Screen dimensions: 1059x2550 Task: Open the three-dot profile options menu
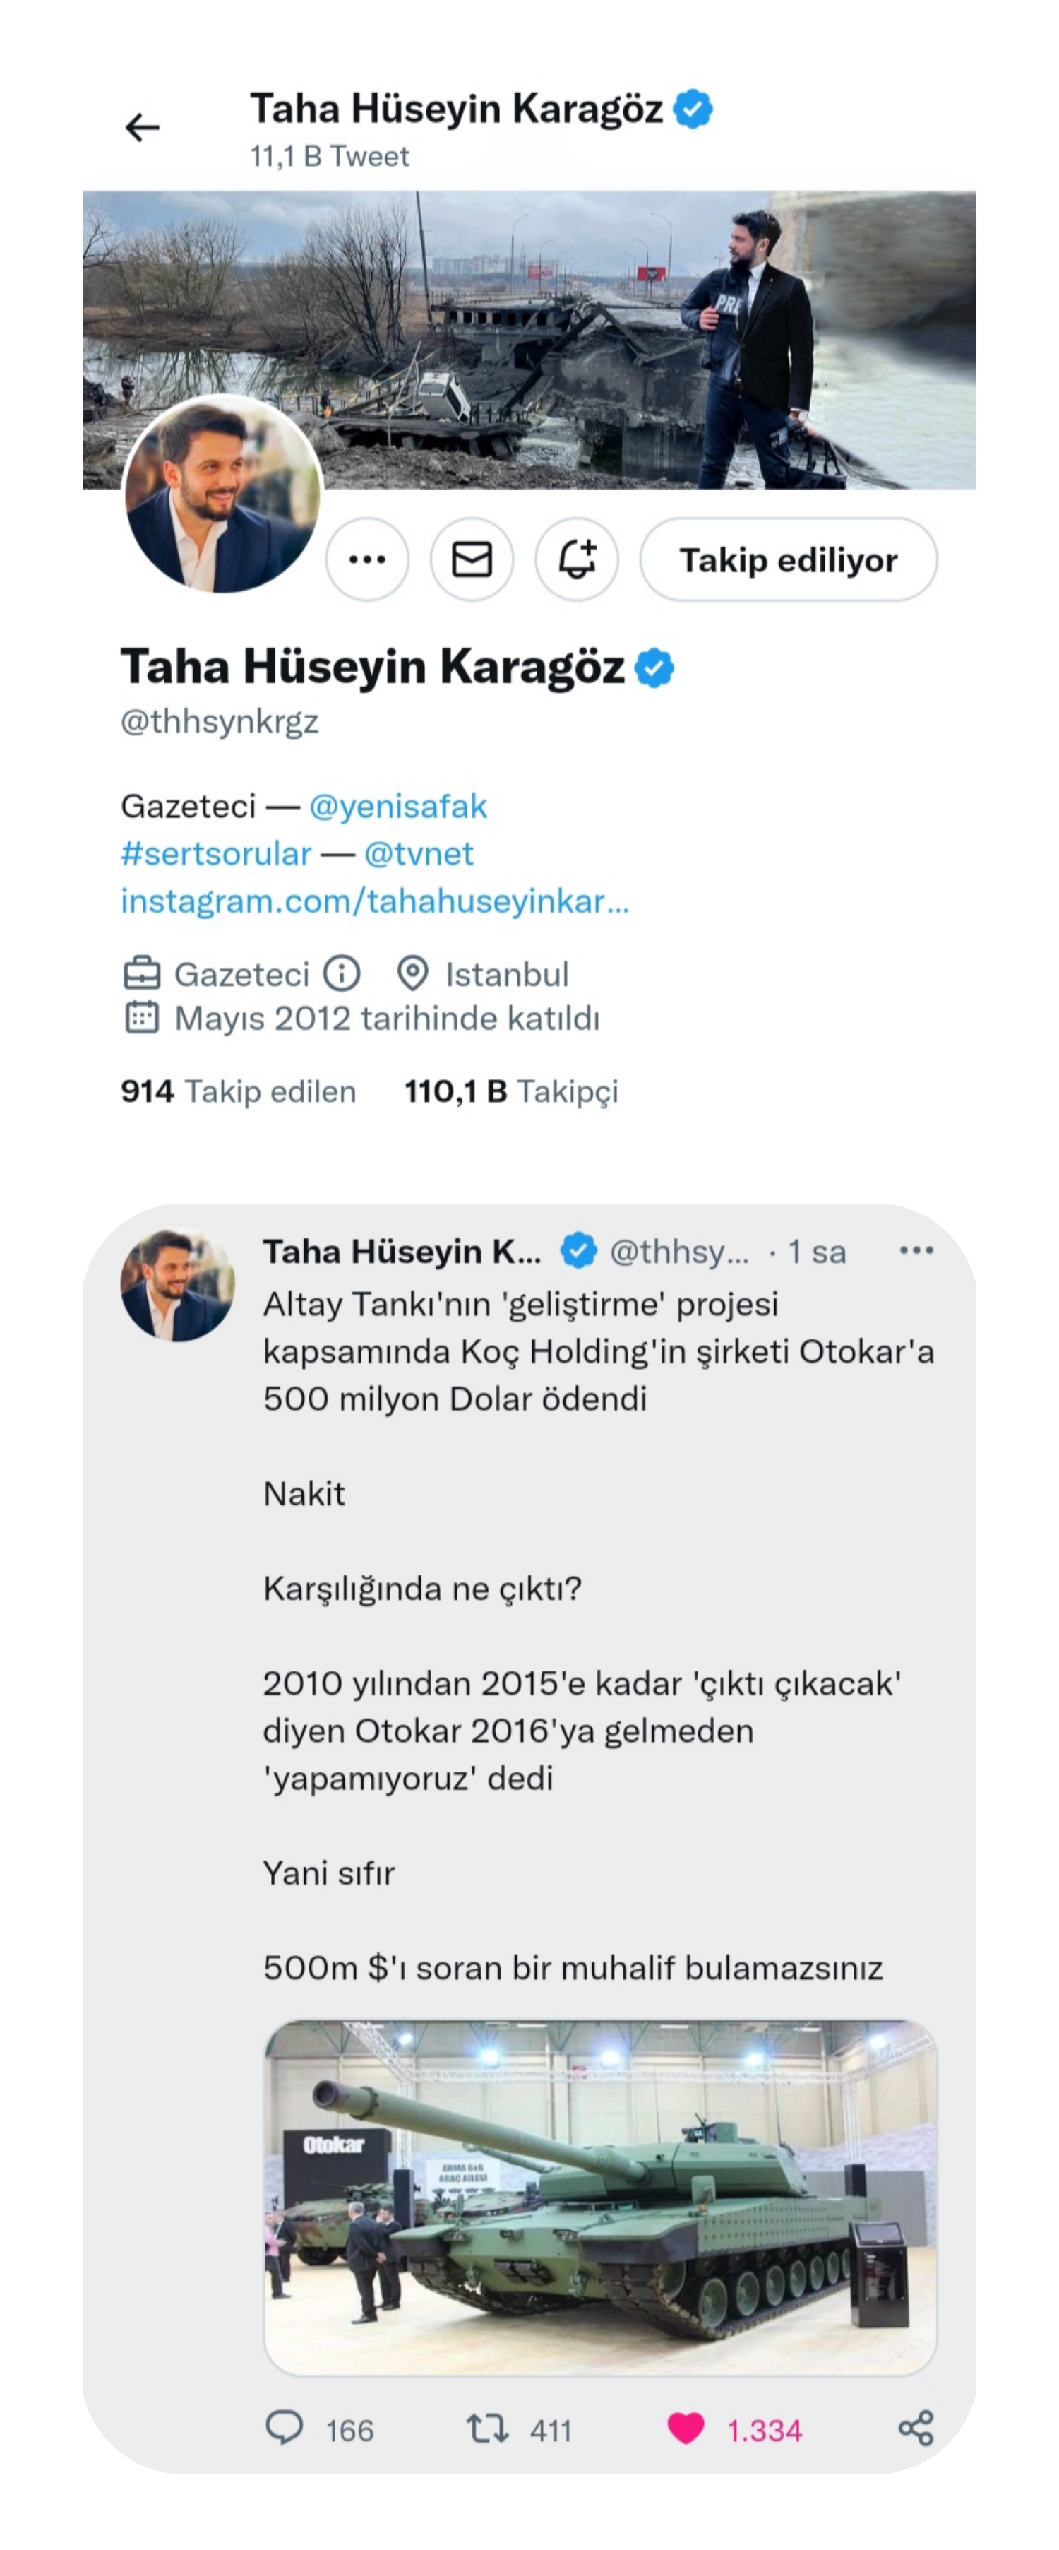pyautogui.click(x=367, y=559)
